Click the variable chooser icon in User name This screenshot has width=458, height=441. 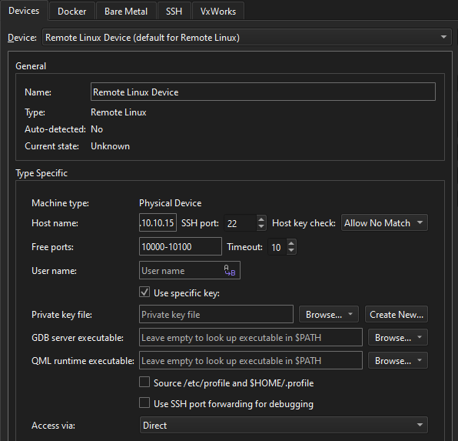(230, 270)
